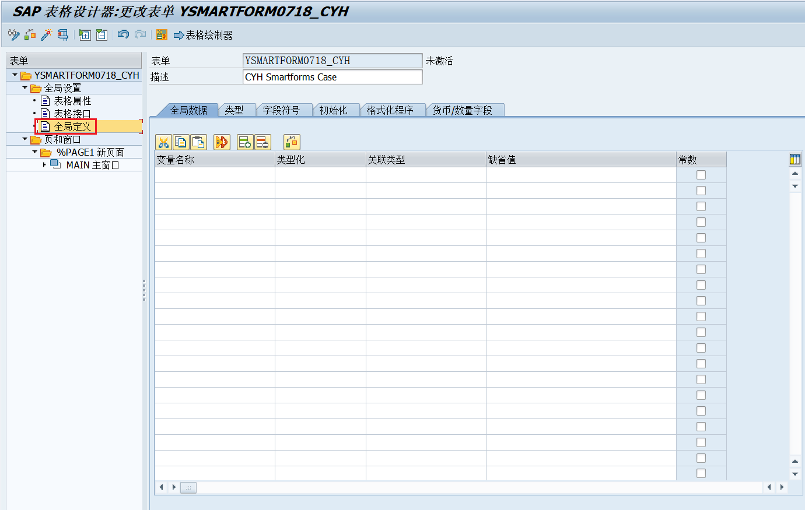The height and width of the screenshot is (510, 805).
Task: Click the horizontal scrollbar thumb below table
Action: tap(188, 487)
